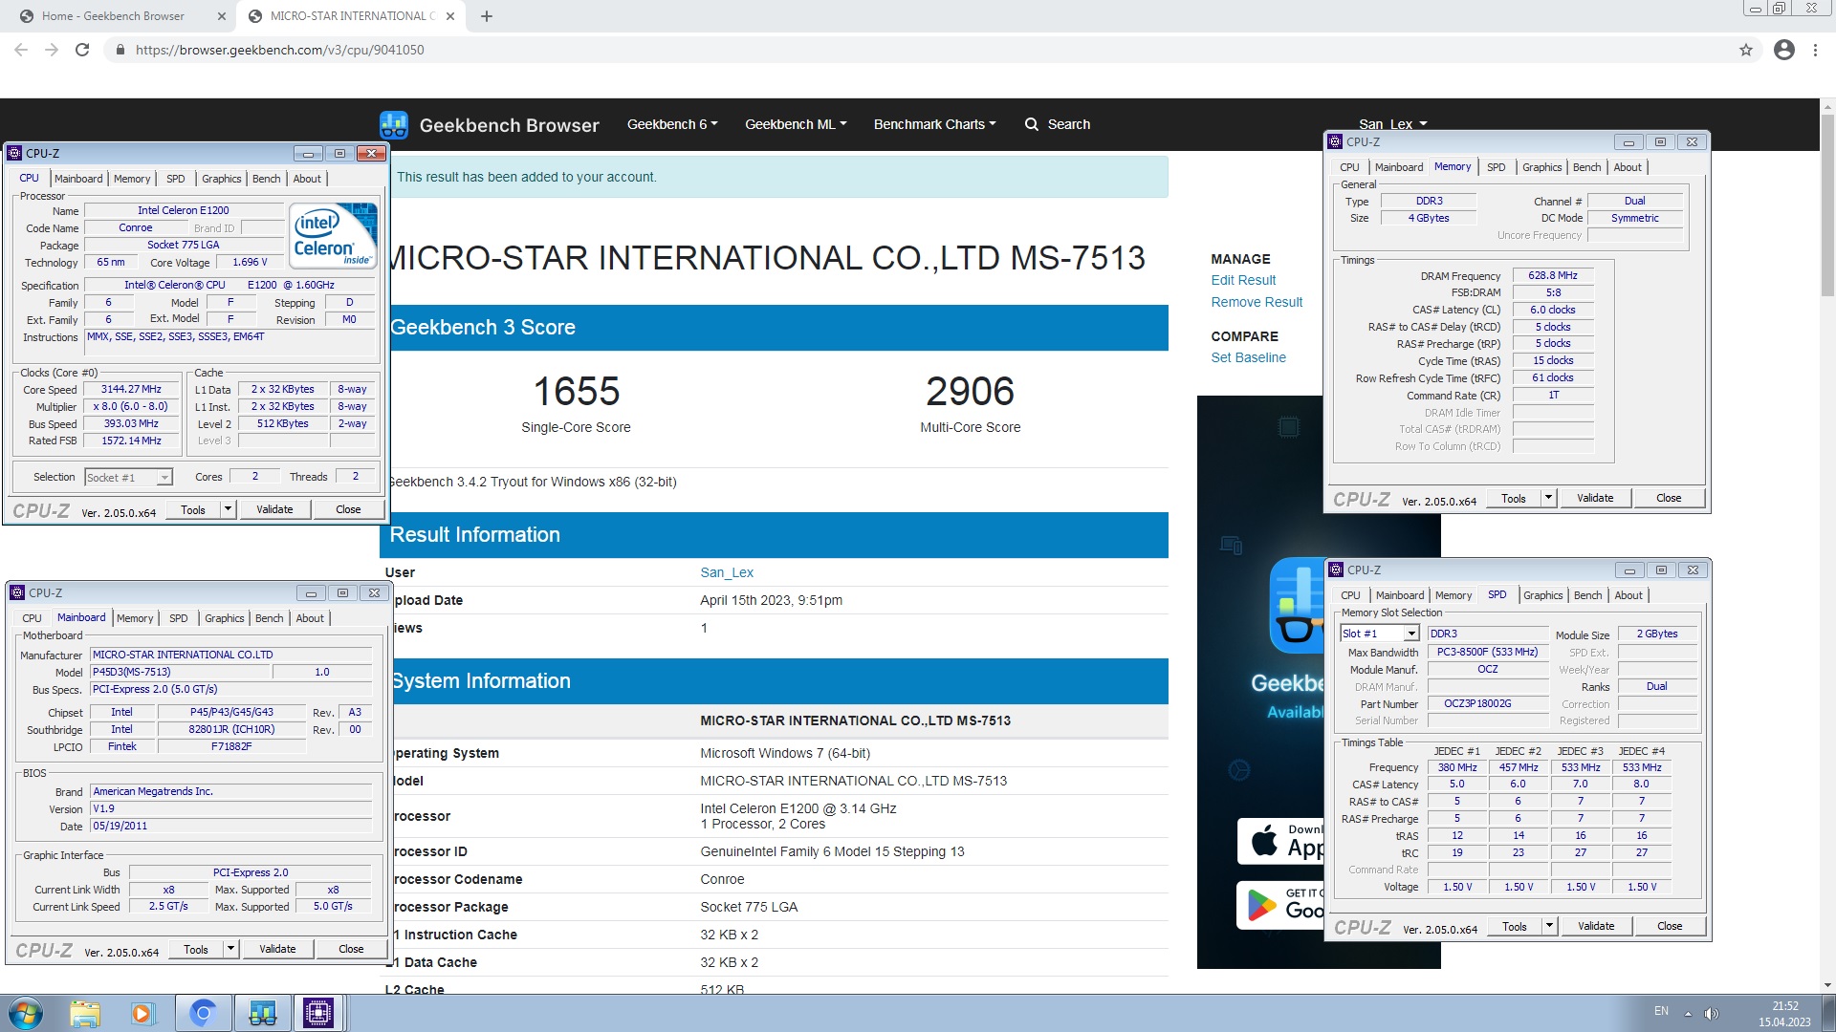Open media player from taskbar
This screenshot has width=1836, height=1032.
142,1013
